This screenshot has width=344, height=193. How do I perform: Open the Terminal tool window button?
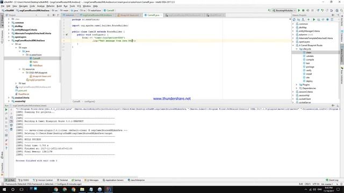[x=62, y=180]
